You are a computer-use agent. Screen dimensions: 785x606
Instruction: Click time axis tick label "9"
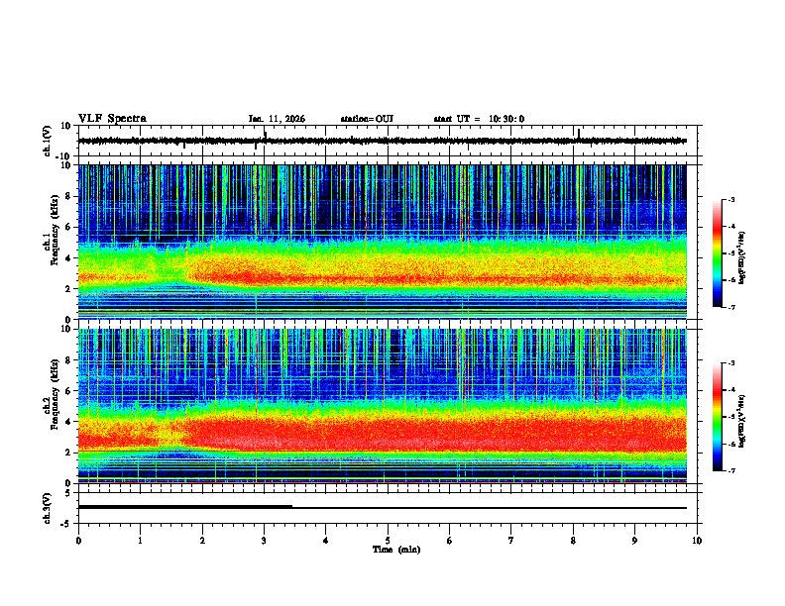tap(634, 541)
